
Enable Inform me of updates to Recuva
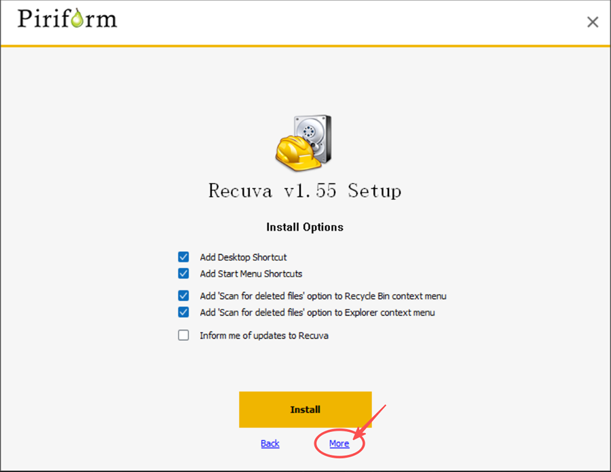(183, 335)
